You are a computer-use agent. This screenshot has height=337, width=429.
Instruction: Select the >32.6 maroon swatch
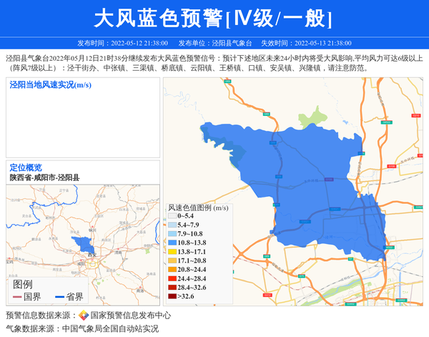point(172,296)
